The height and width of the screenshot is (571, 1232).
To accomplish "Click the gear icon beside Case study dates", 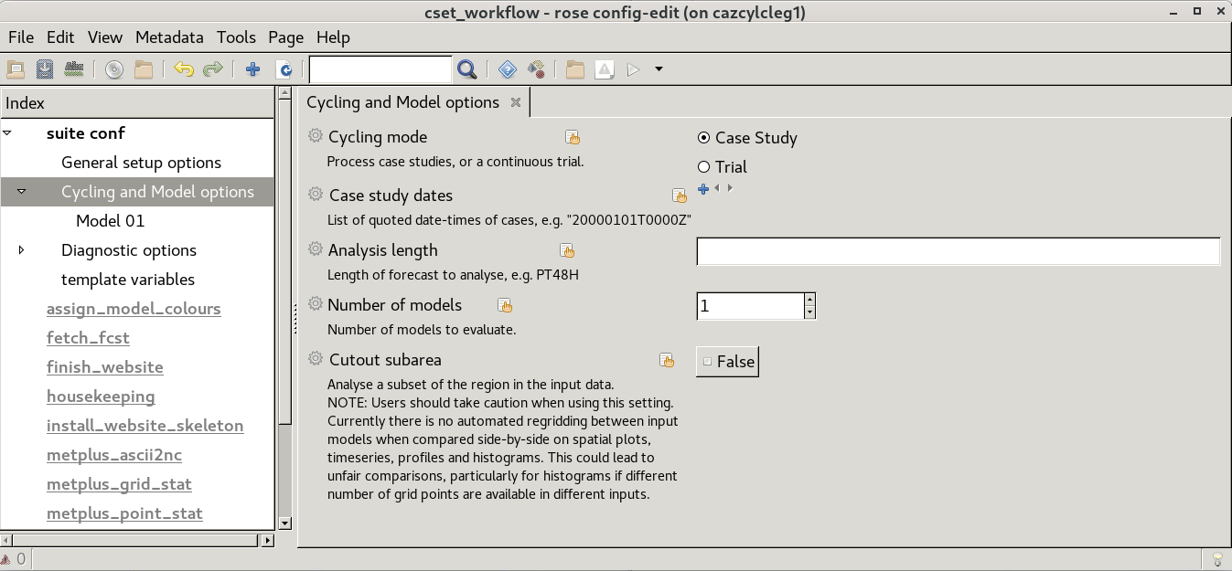I will (x=316, y=195).
